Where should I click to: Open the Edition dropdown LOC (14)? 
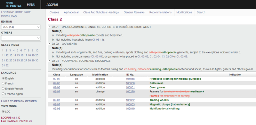pyautogui.click(x=21, y=27)
